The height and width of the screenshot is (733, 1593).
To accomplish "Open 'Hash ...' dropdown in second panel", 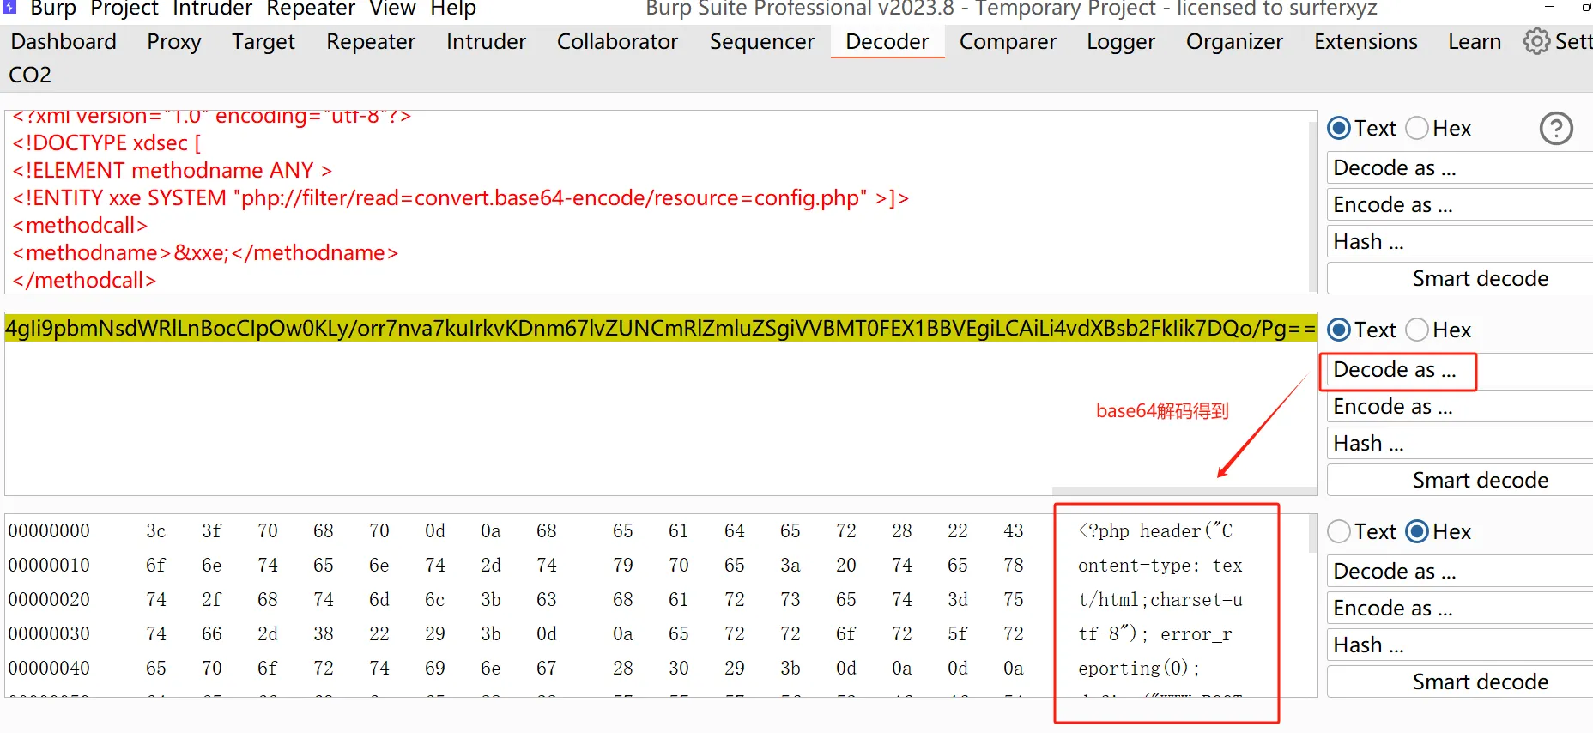I will 1460,444.
